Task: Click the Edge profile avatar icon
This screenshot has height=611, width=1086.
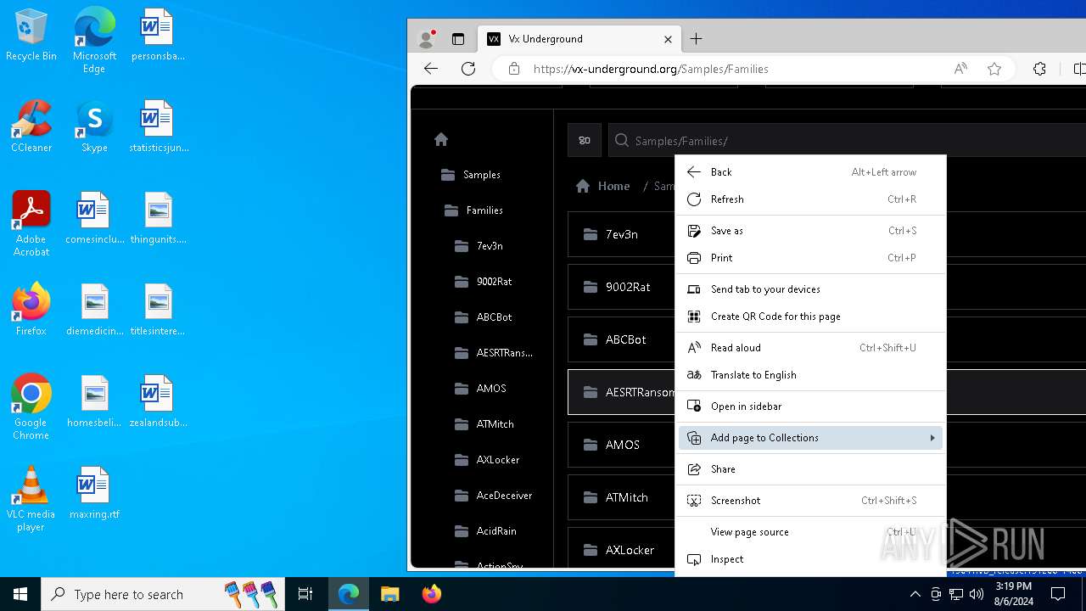Action: [427, 39]
